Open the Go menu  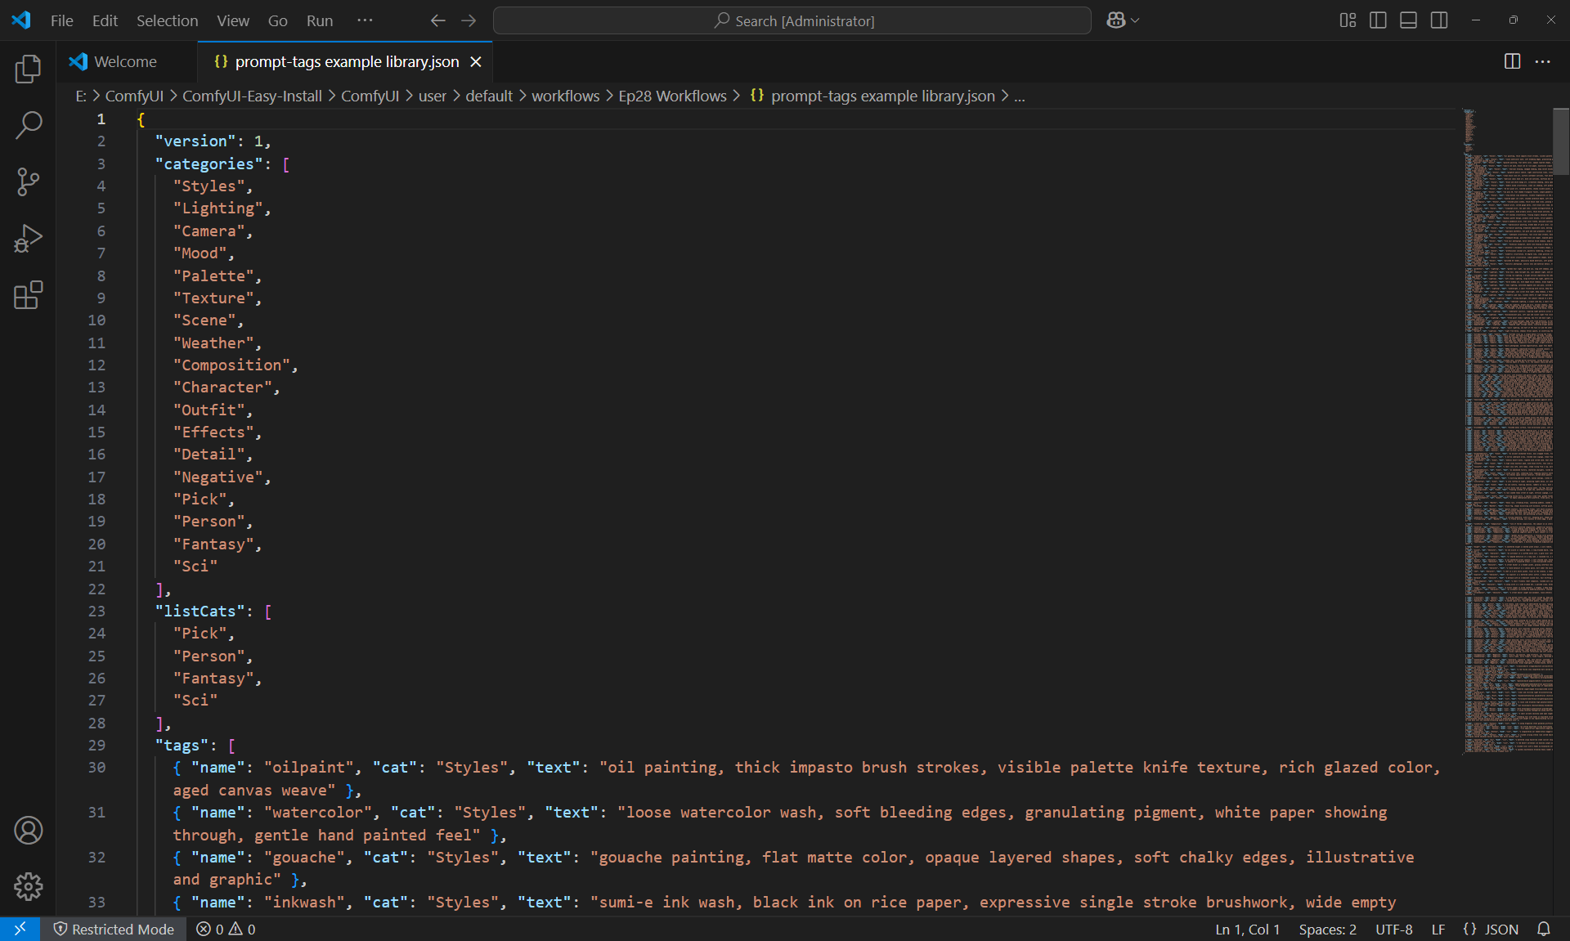point(277,20)
